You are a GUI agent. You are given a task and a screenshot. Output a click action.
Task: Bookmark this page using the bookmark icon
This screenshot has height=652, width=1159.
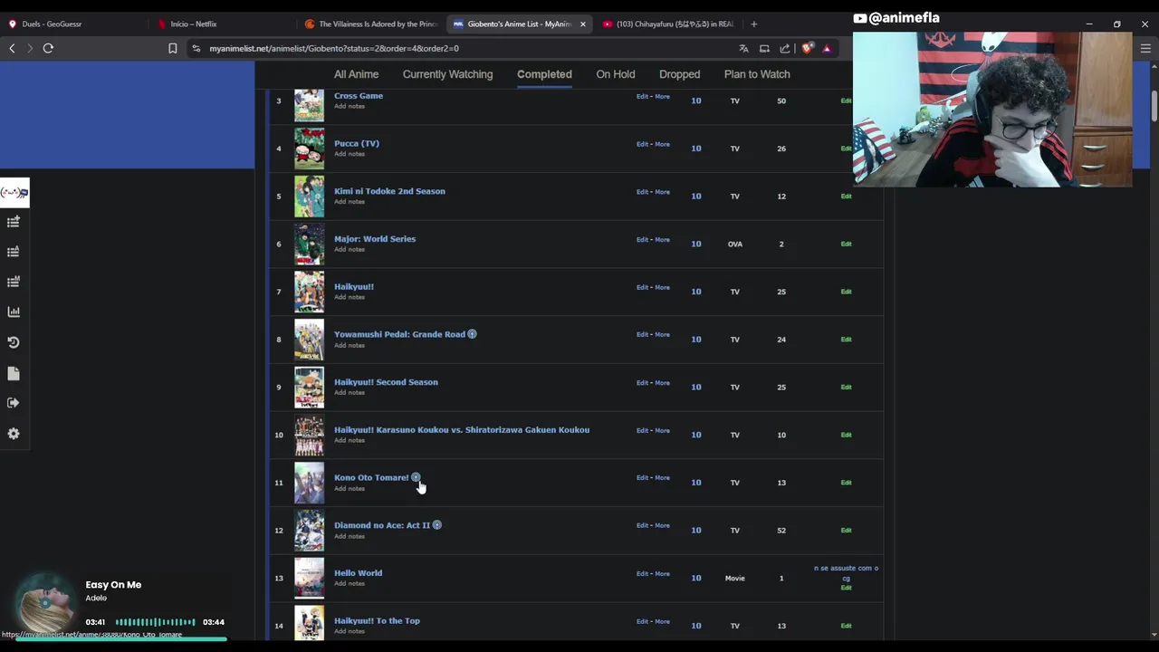[172, 48]
